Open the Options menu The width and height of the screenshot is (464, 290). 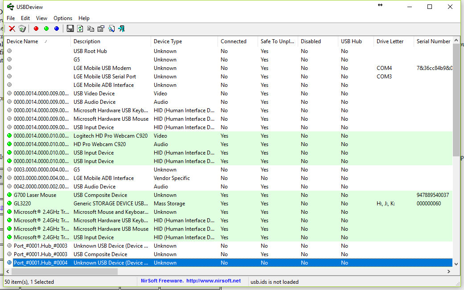click(63, 18)
